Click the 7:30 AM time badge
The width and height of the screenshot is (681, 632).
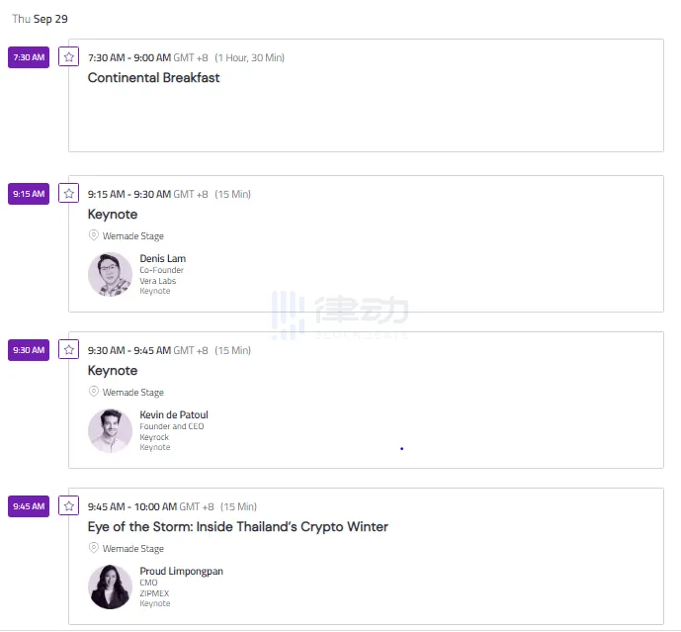coord(29,57)
